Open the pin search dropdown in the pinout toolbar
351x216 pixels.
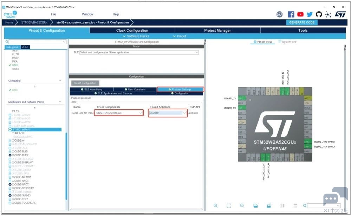338,205
